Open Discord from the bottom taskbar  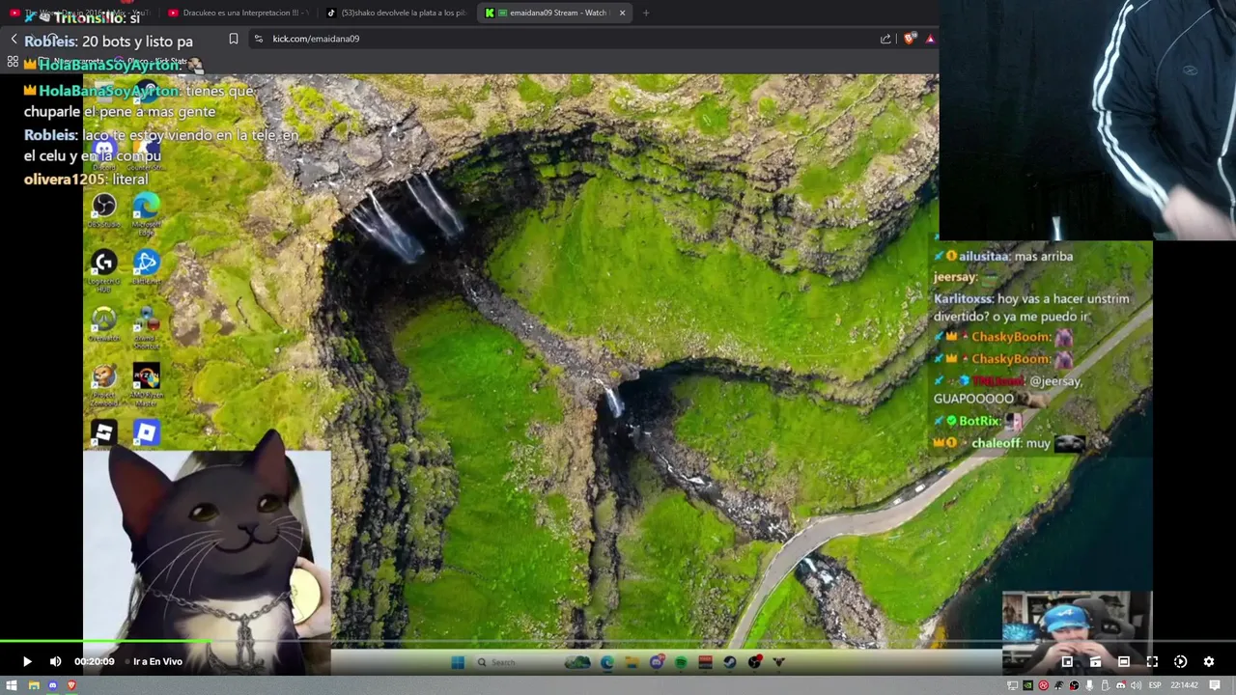point(52,685)
